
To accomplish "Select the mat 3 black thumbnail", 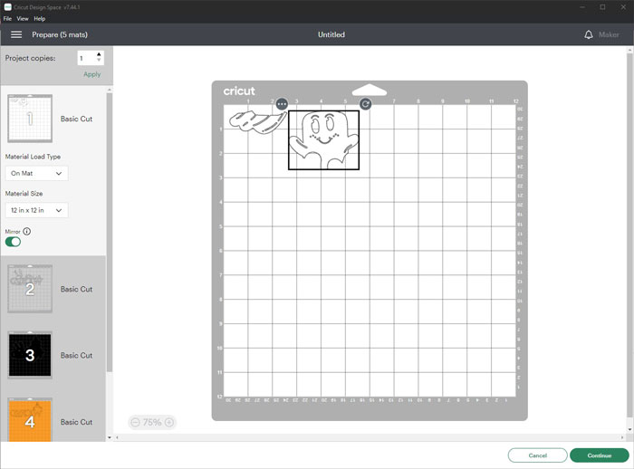I will [x=30, y=355].
